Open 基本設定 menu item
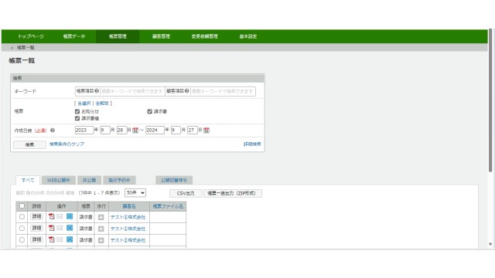Viewport: 495px width, 278px height. 247,36
